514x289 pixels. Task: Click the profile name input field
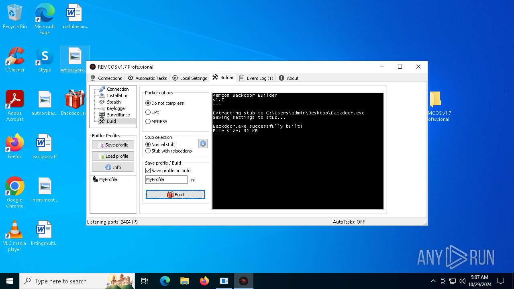[166, 179]
